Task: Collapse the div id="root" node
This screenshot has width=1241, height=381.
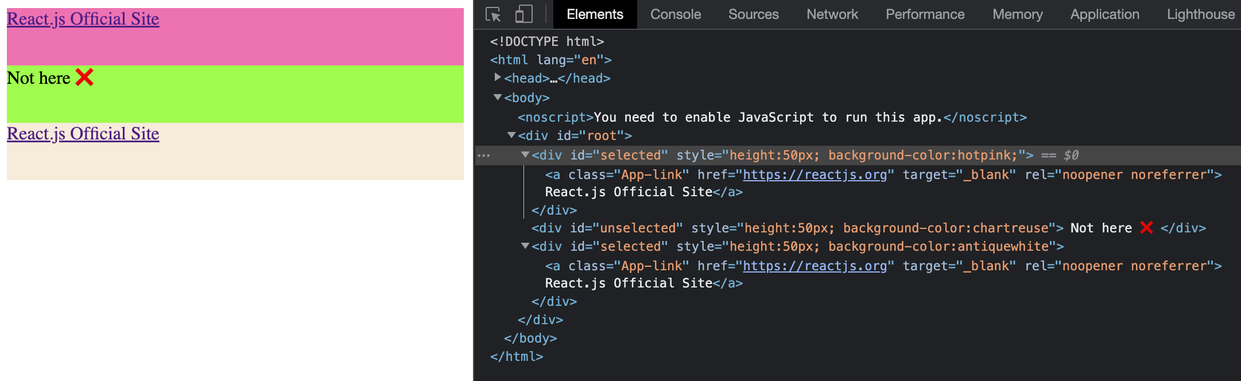Action: (x=511, y=135)
